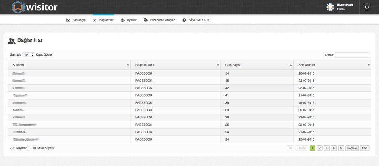
Task: Click the Bizim Kafe profile avatar
Action: point(330,7)
